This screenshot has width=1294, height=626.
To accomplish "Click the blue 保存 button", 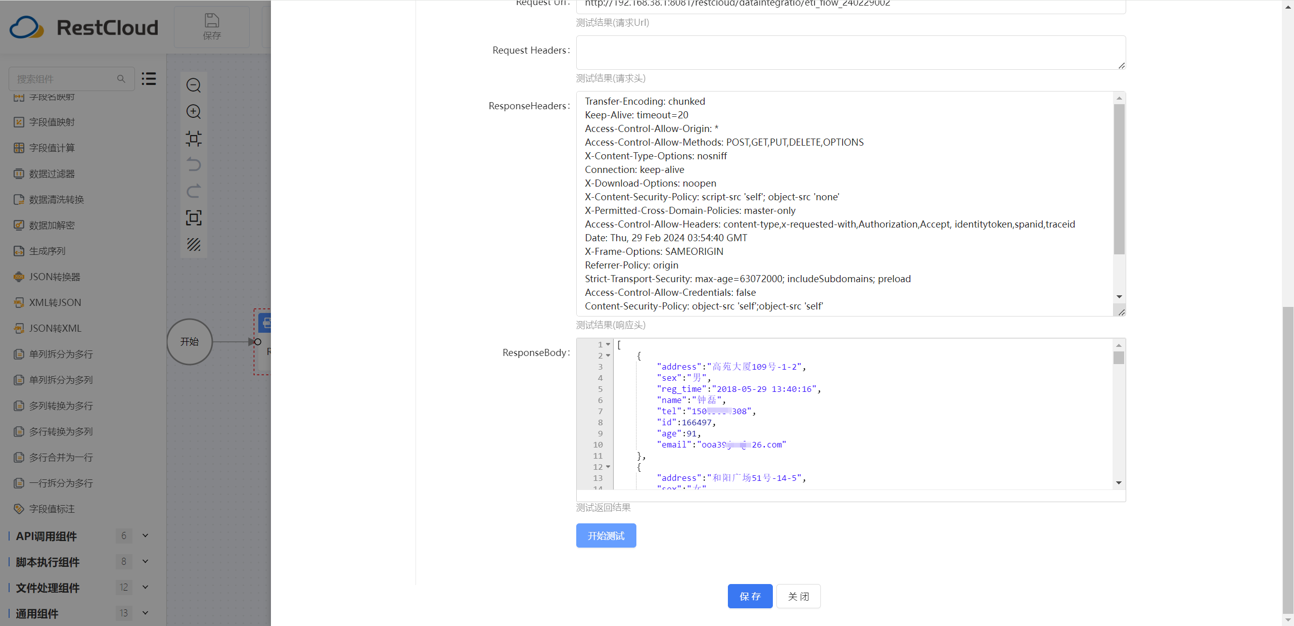I will click(750, 597).
